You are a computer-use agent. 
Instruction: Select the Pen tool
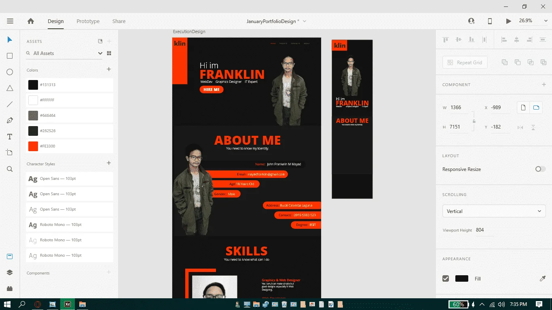click(x=10, y=120)
